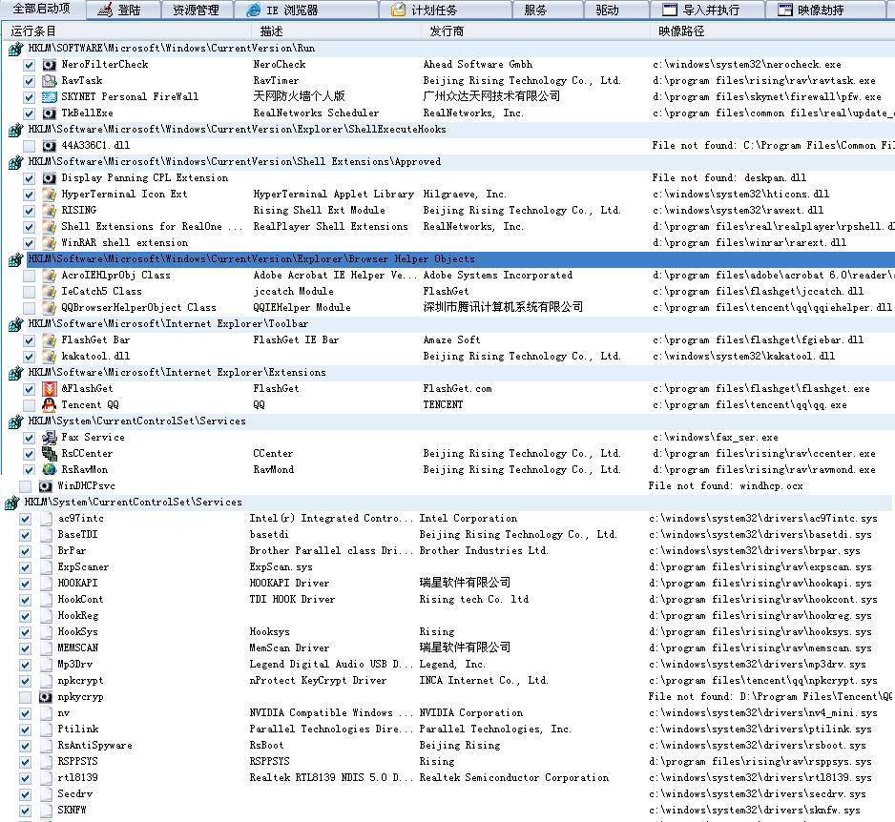Open the 驱动 tab

pyautogui.click(x=615, y=10)
